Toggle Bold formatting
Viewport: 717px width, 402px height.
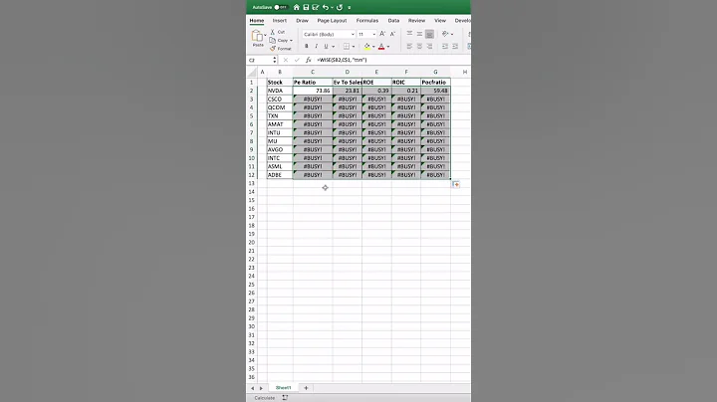307,46
